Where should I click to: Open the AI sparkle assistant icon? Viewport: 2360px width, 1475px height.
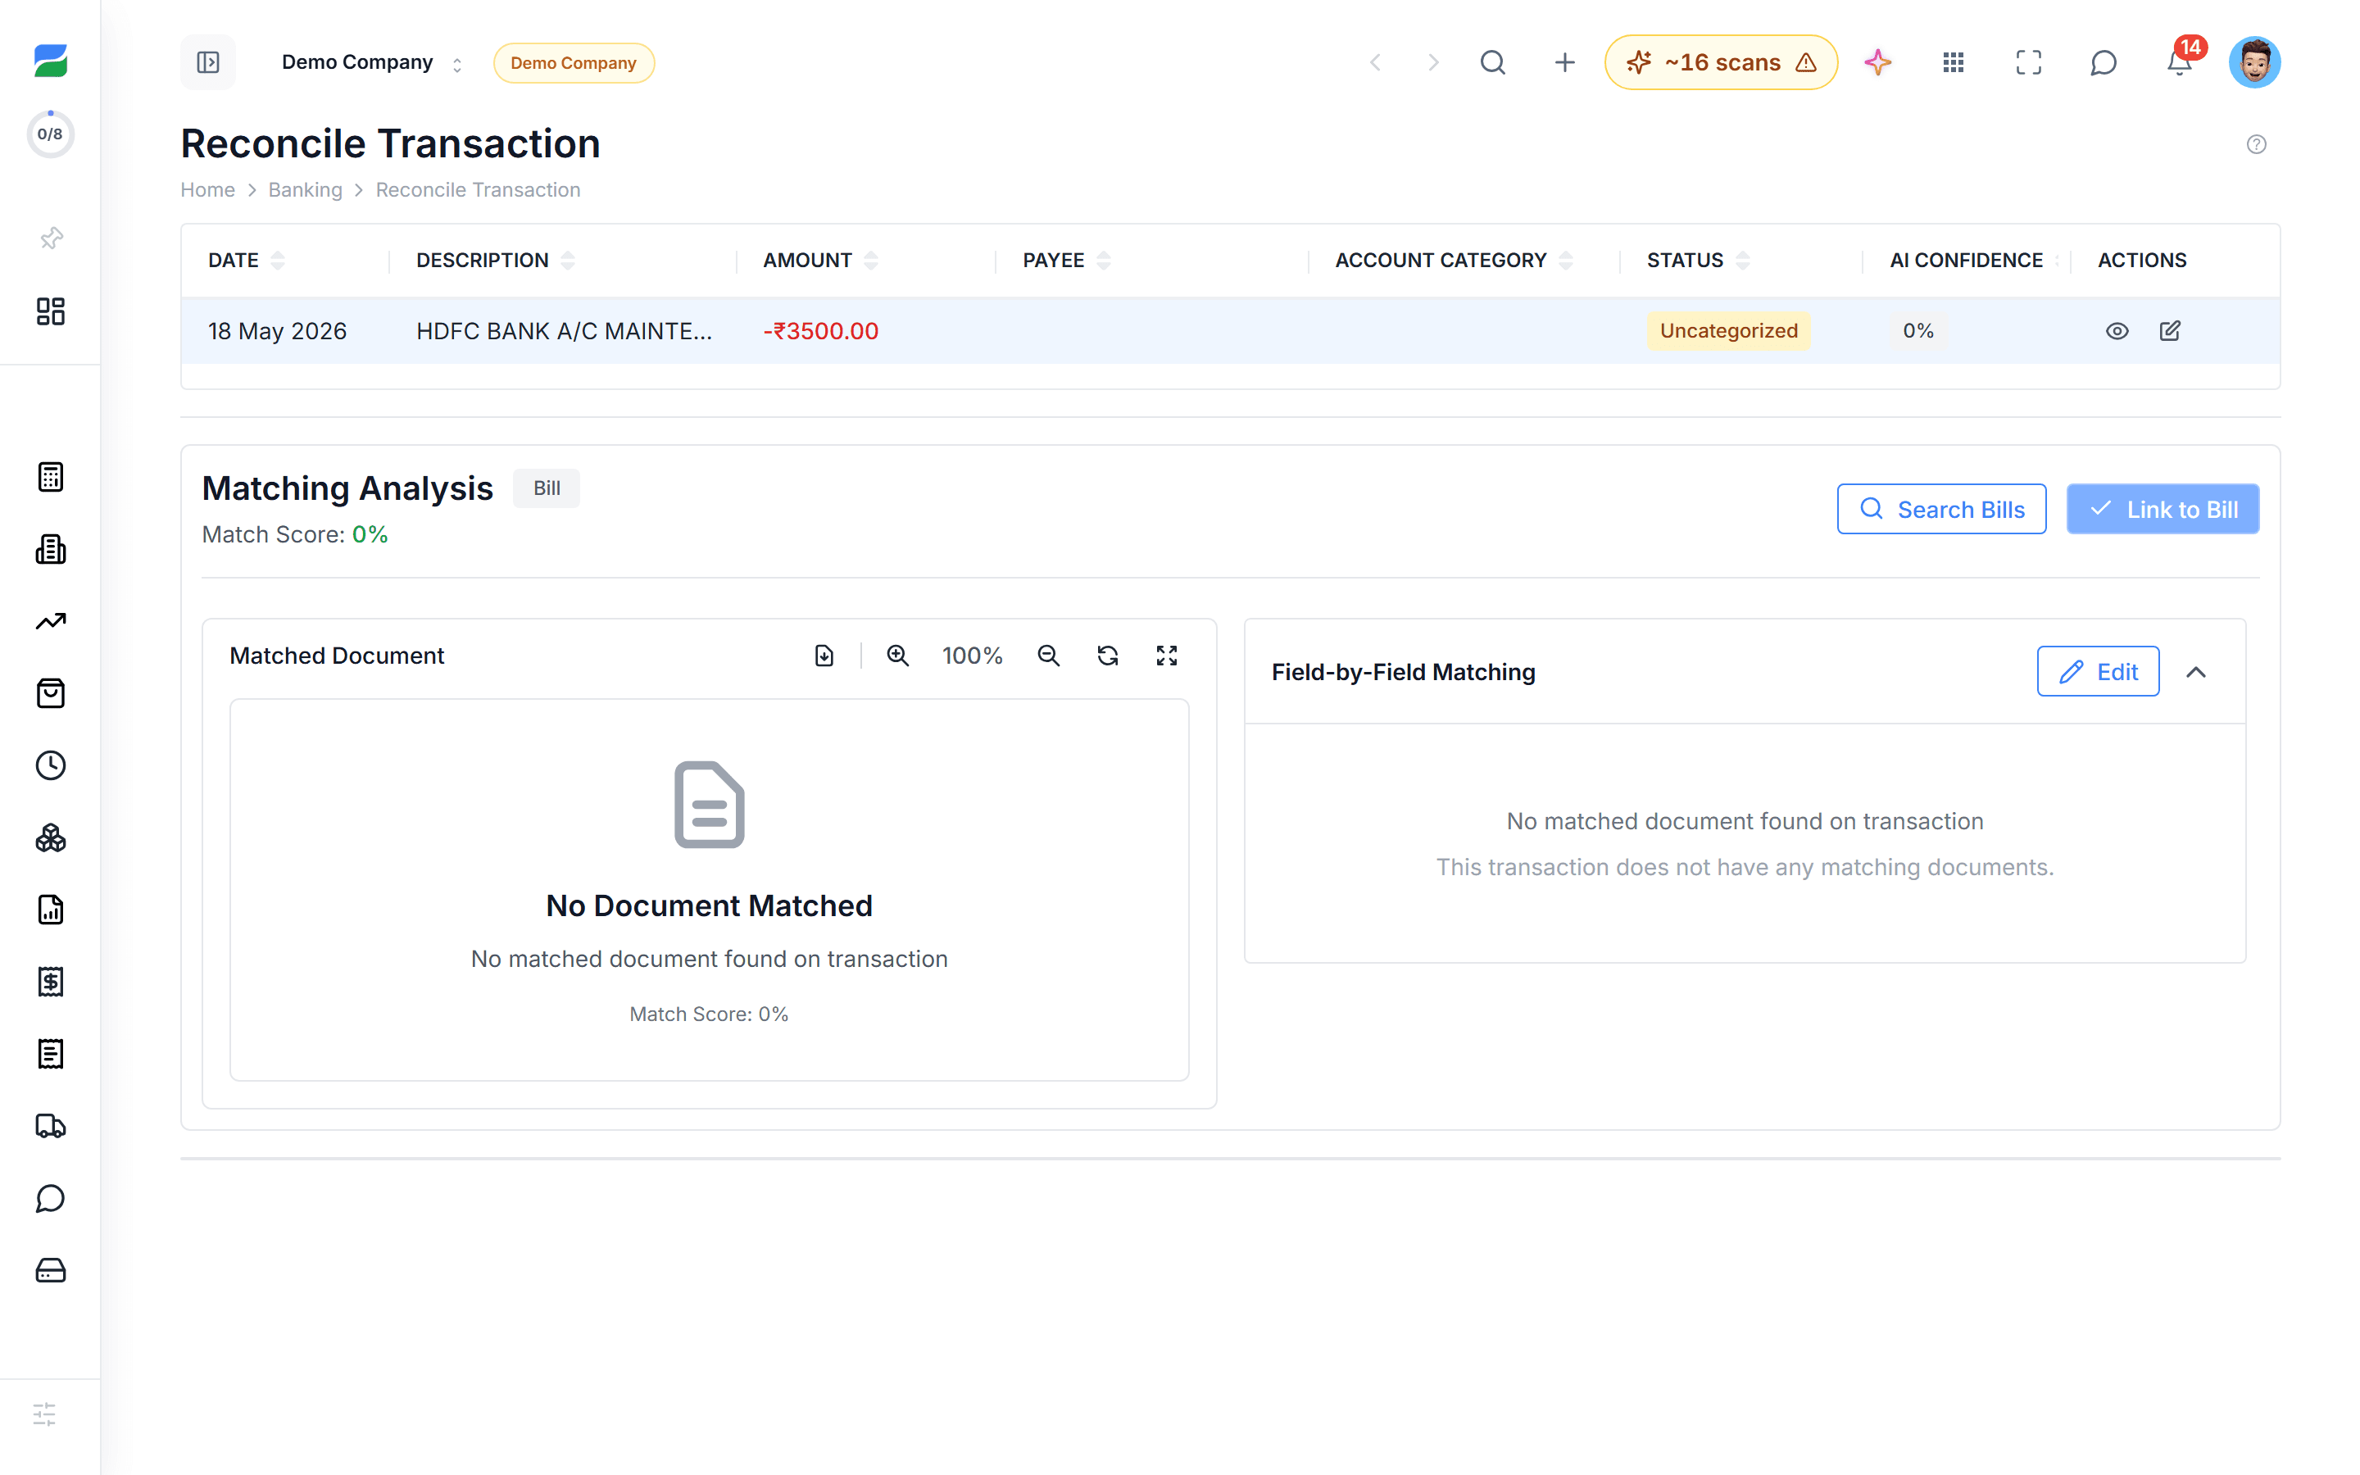pos(1877,62)
